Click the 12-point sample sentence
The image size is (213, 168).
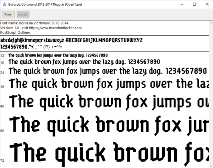(58, 56)
